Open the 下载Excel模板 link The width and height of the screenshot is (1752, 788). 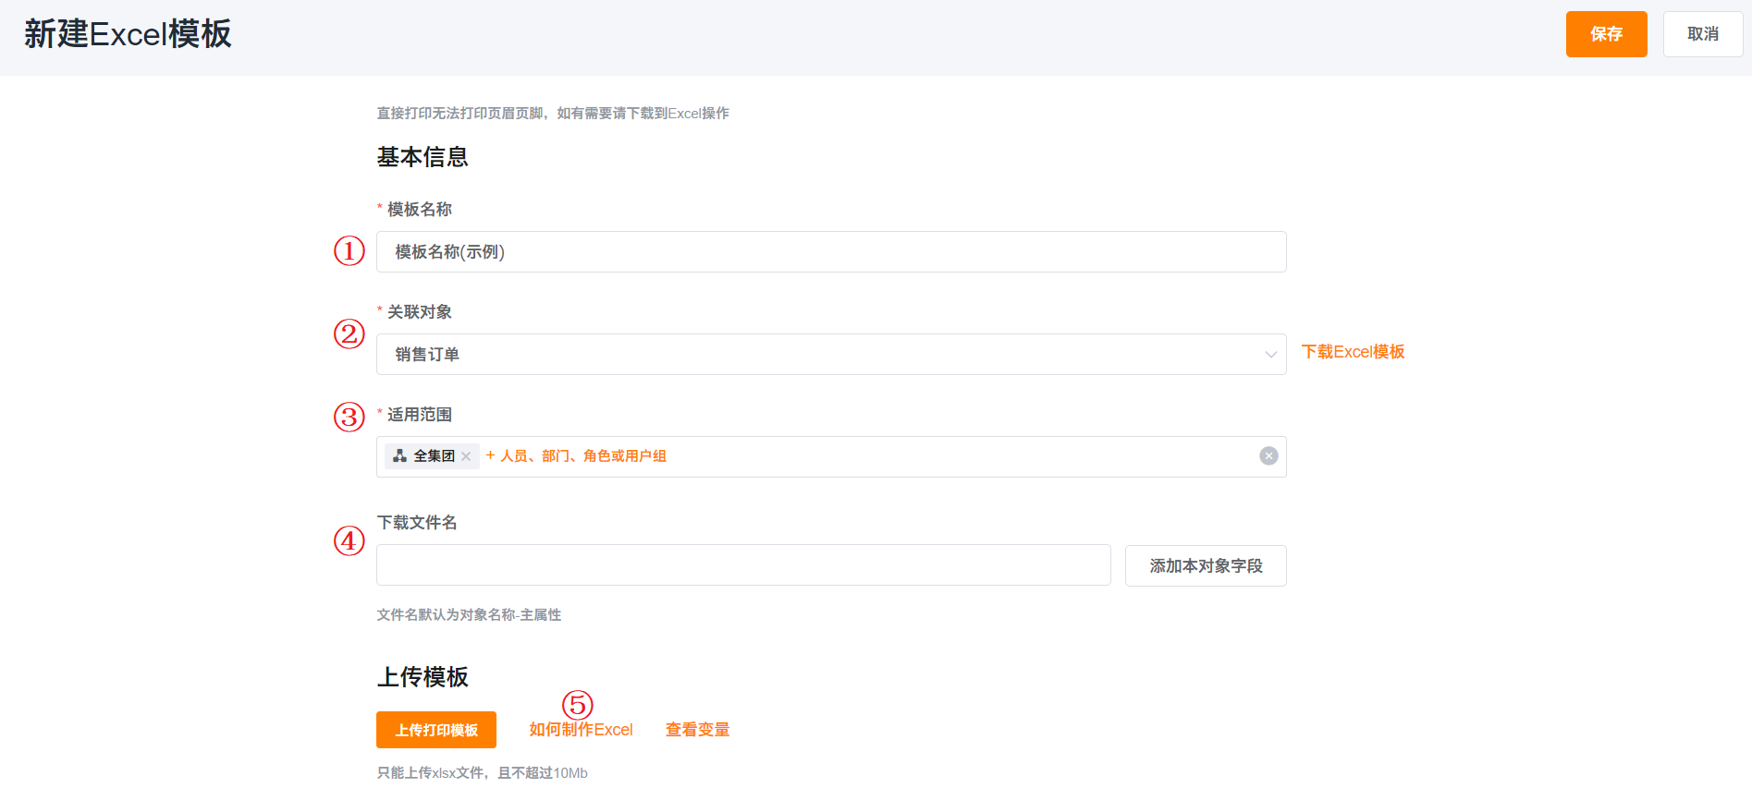[x=1353, y=352]
